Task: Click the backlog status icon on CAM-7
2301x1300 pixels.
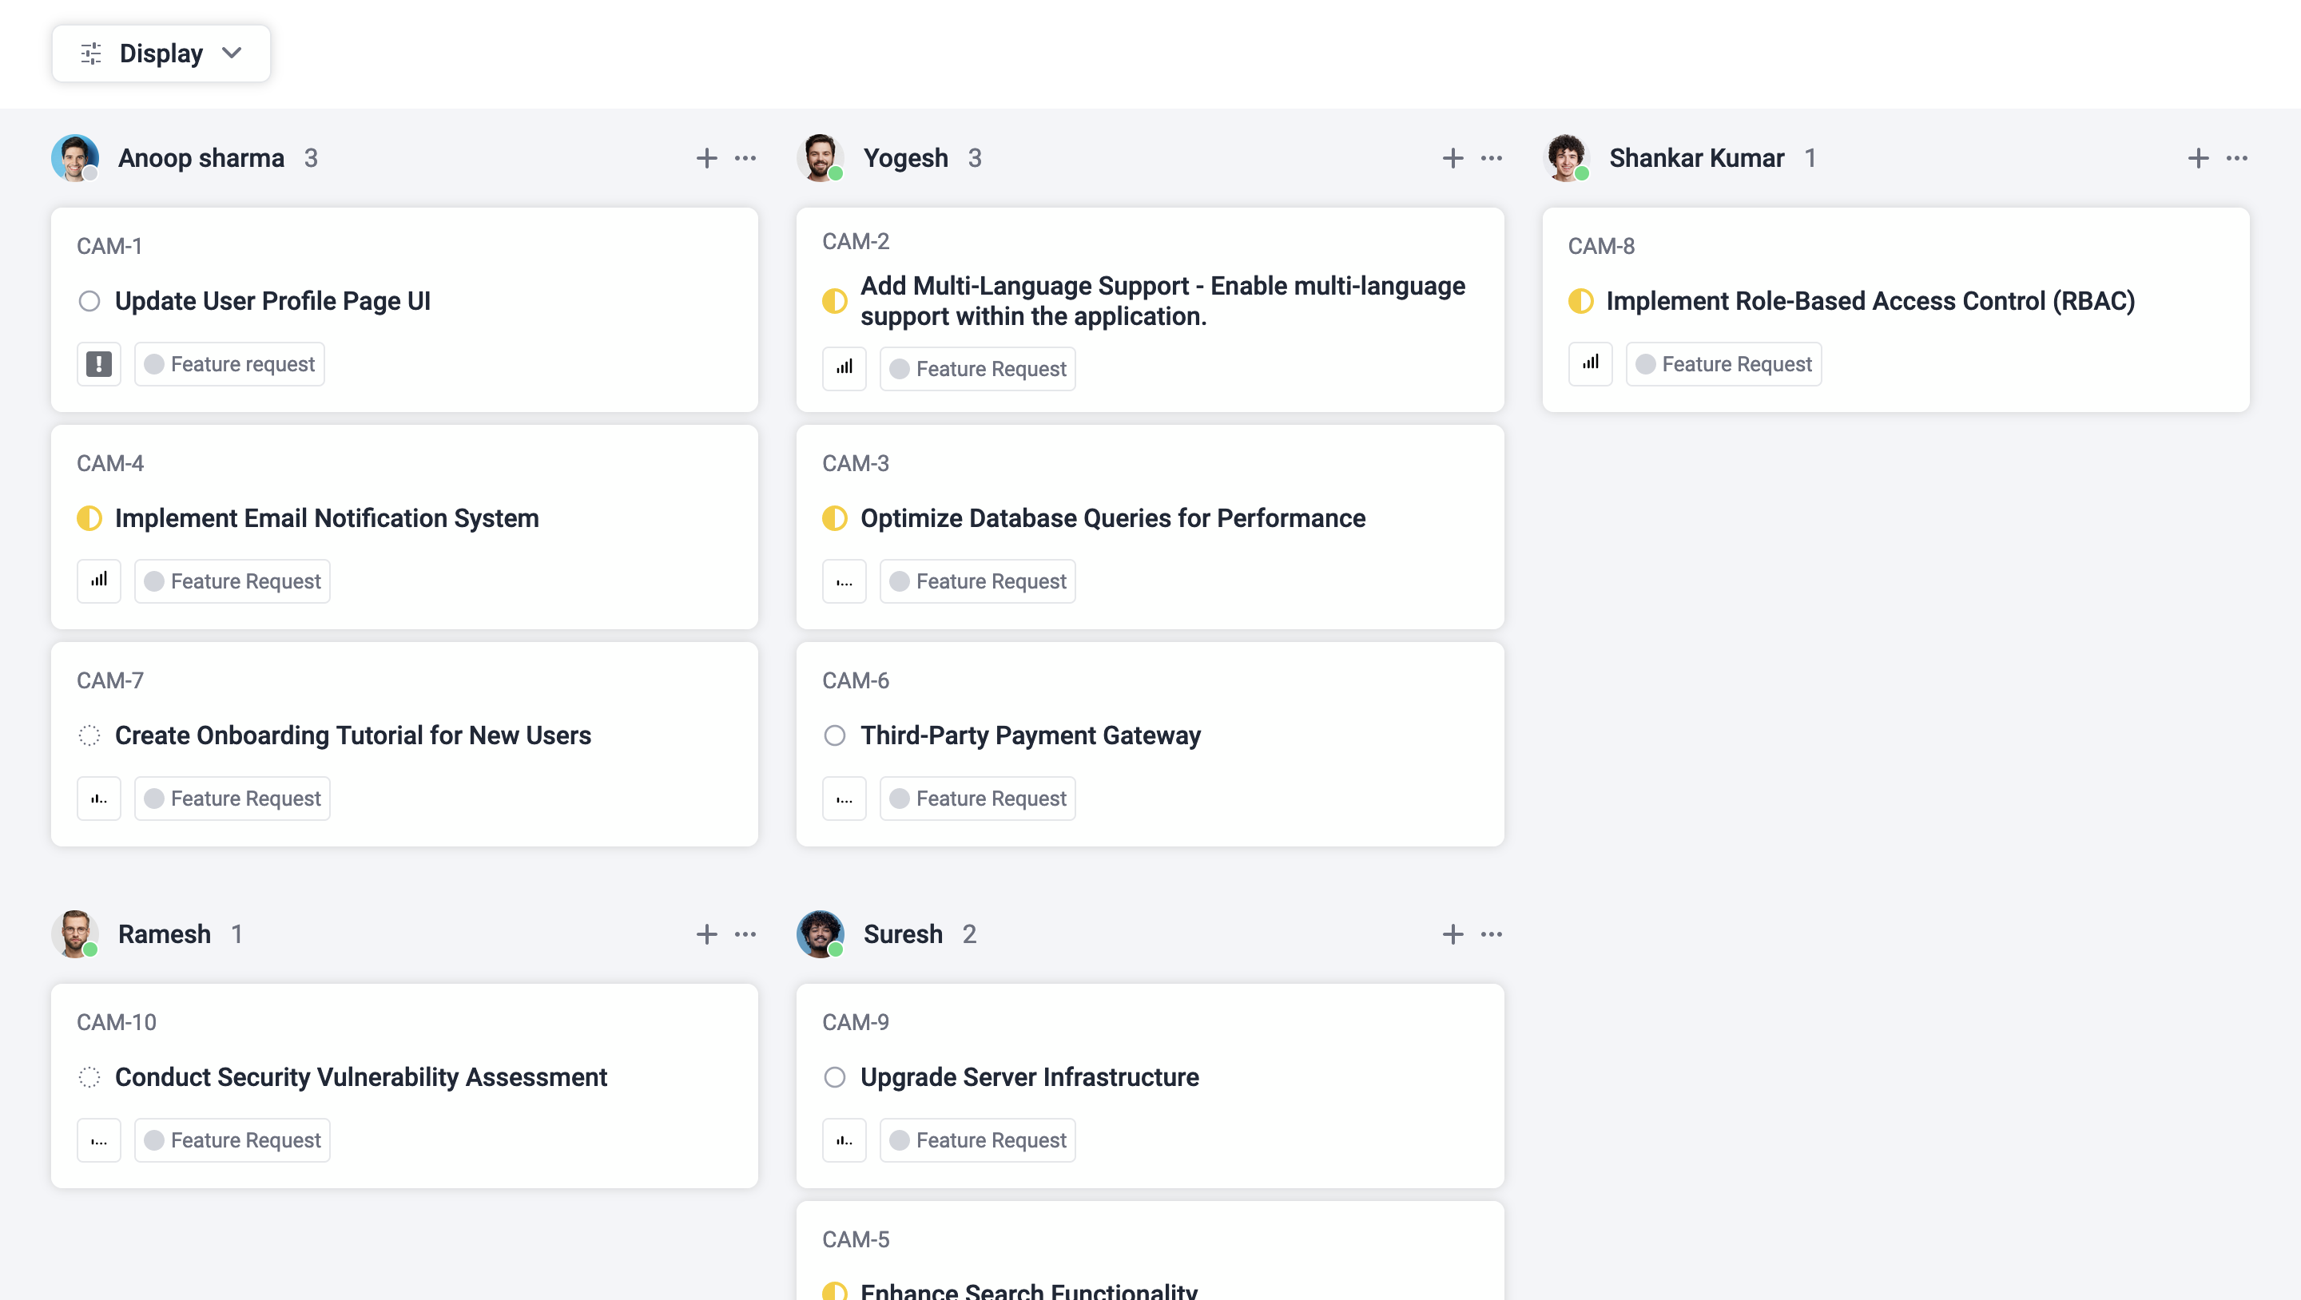Action: (x=90, y=735)
